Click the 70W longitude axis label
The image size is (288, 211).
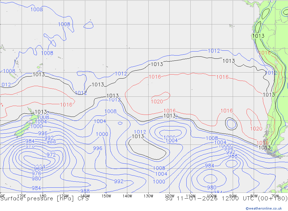tap(275, 196)
